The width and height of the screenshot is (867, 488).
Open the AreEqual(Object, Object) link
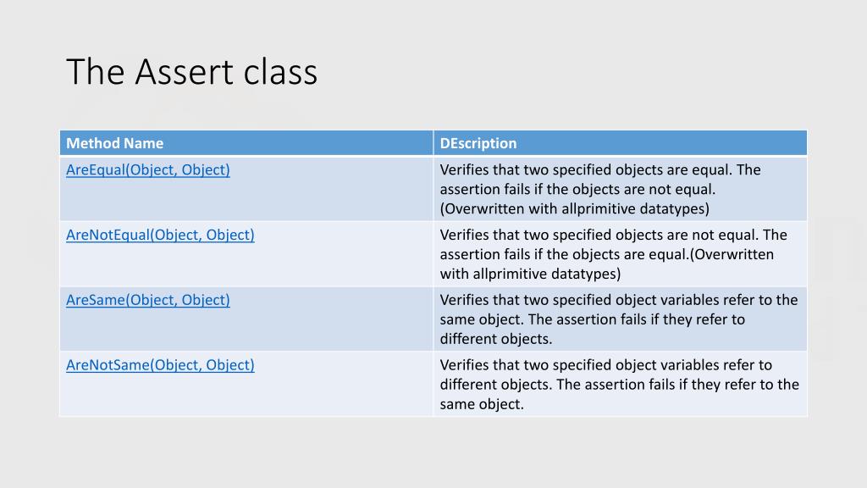(147, 169)
